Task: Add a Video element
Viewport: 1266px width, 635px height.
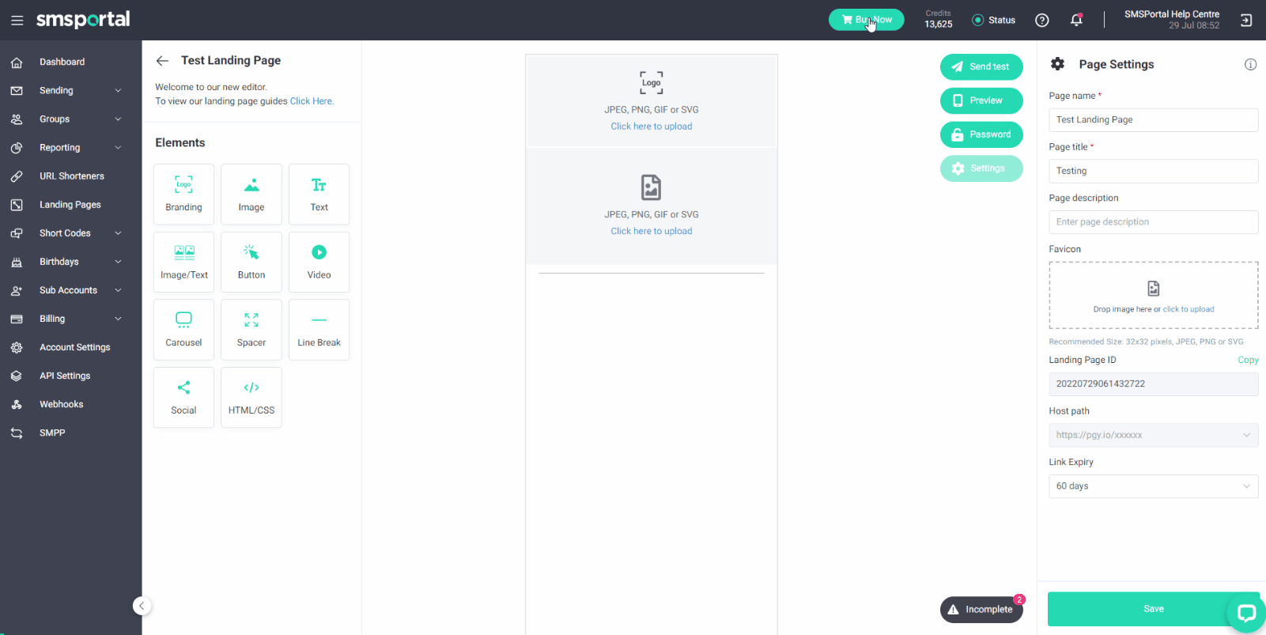Action: [319, 262]
